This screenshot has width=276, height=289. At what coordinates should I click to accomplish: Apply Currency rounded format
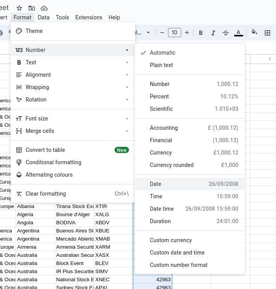[190, 165]
